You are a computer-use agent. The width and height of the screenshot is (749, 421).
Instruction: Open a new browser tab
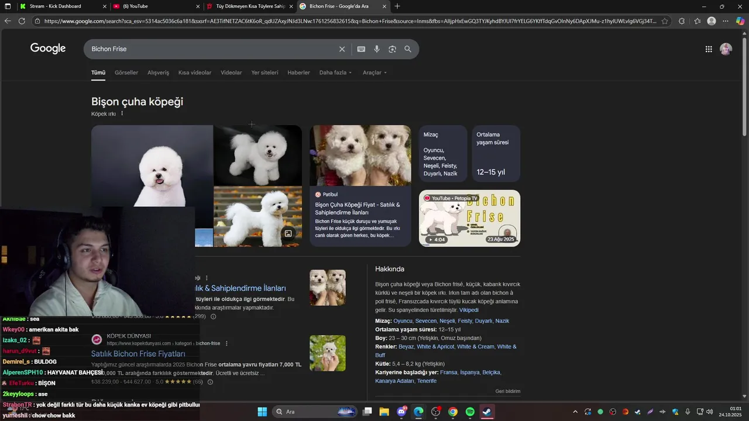point(397,6)
